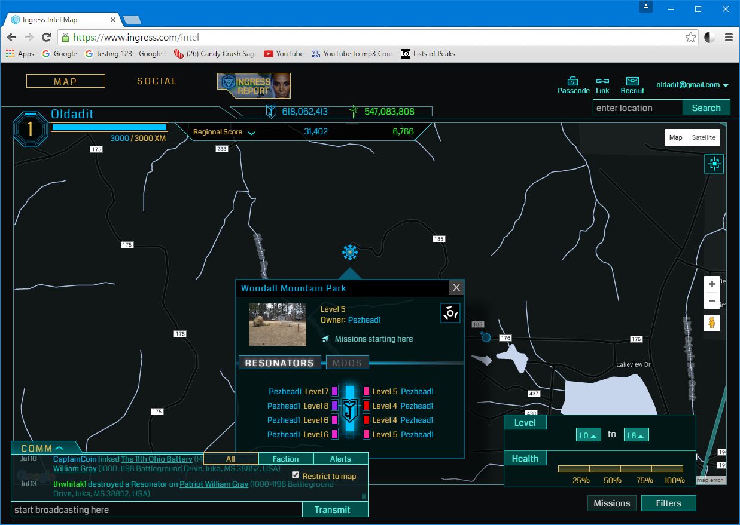Click the locate-me crosshair map icon
740x525 pixels.
point(714,164)
